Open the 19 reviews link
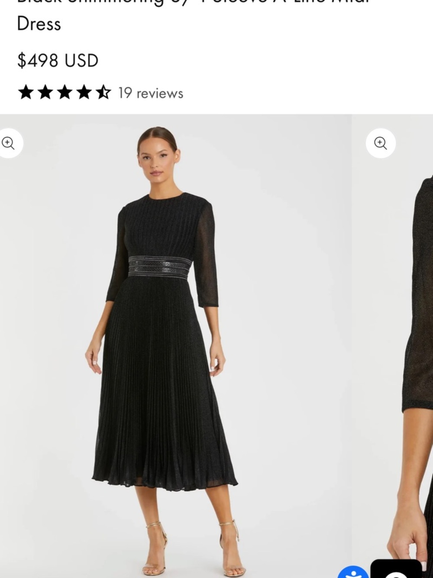This screenshot has width=433, height=578. [151, 93]
